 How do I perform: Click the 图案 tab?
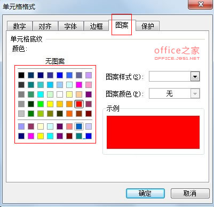[122, 25]
